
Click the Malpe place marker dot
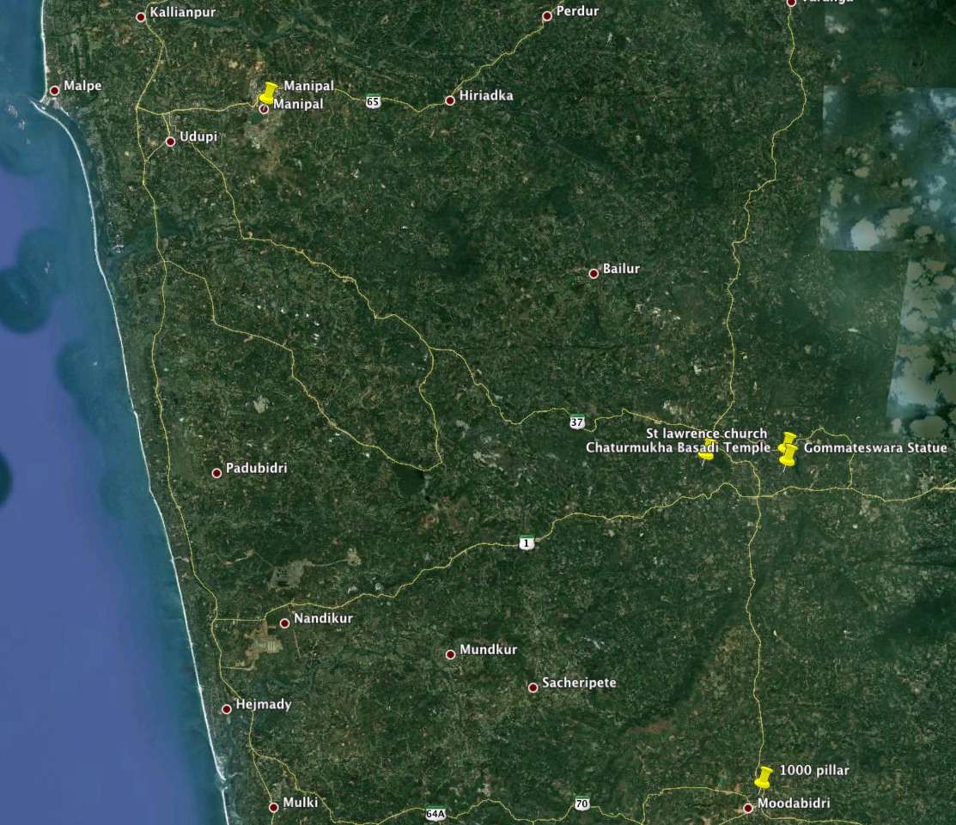54,90
